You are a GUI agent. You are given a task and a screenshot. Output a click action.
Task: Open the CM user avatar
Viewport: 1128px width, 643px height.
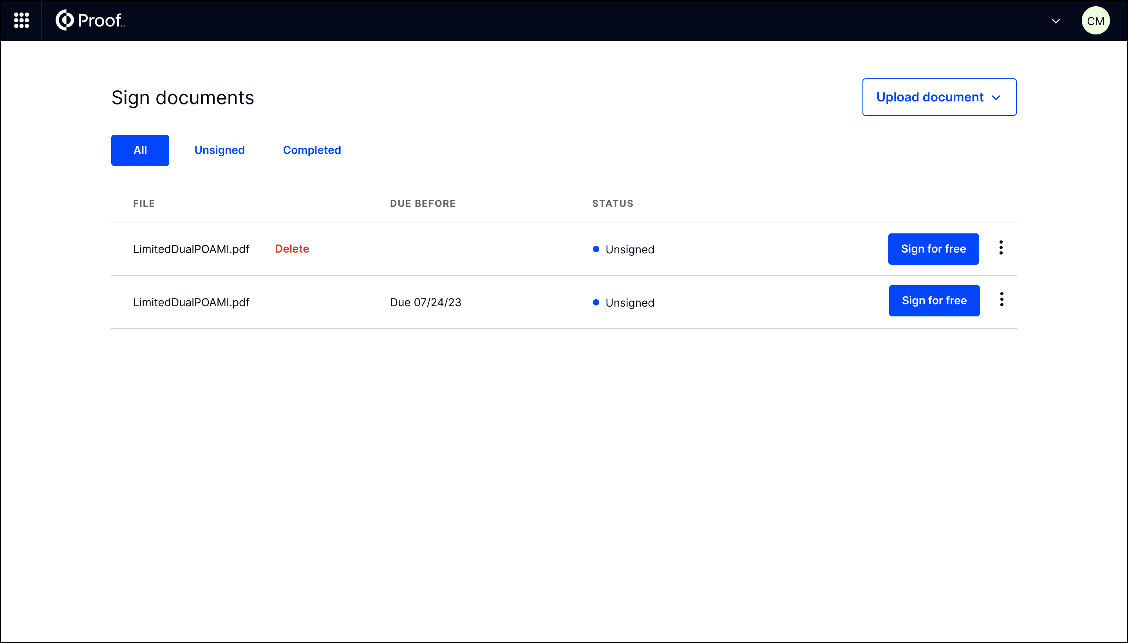(1095, 21)
